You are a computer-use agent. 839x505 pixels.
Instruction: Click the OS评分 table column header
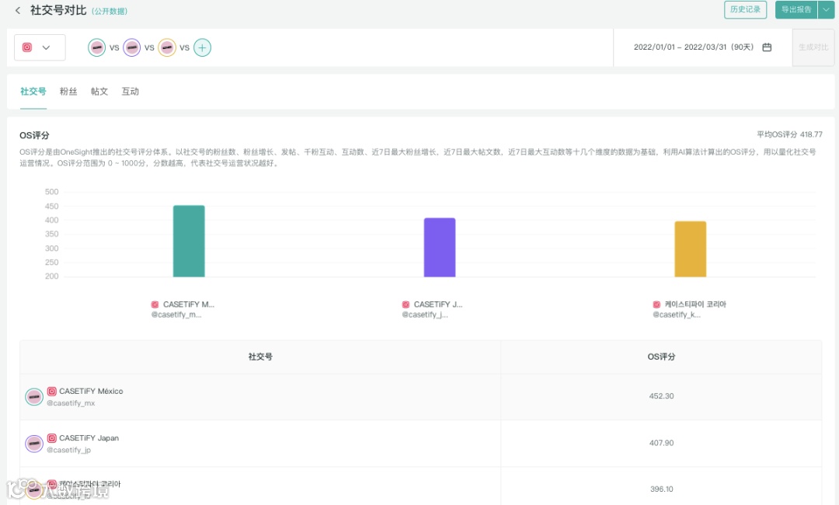tap(661, 357)
